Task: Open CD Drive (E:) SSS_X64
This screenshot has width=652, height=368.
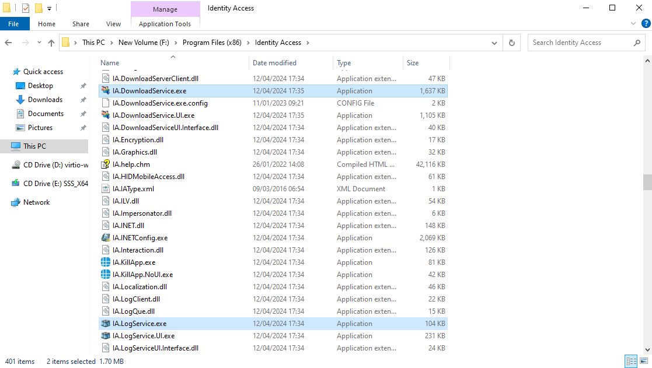Action: pos(50,184)
